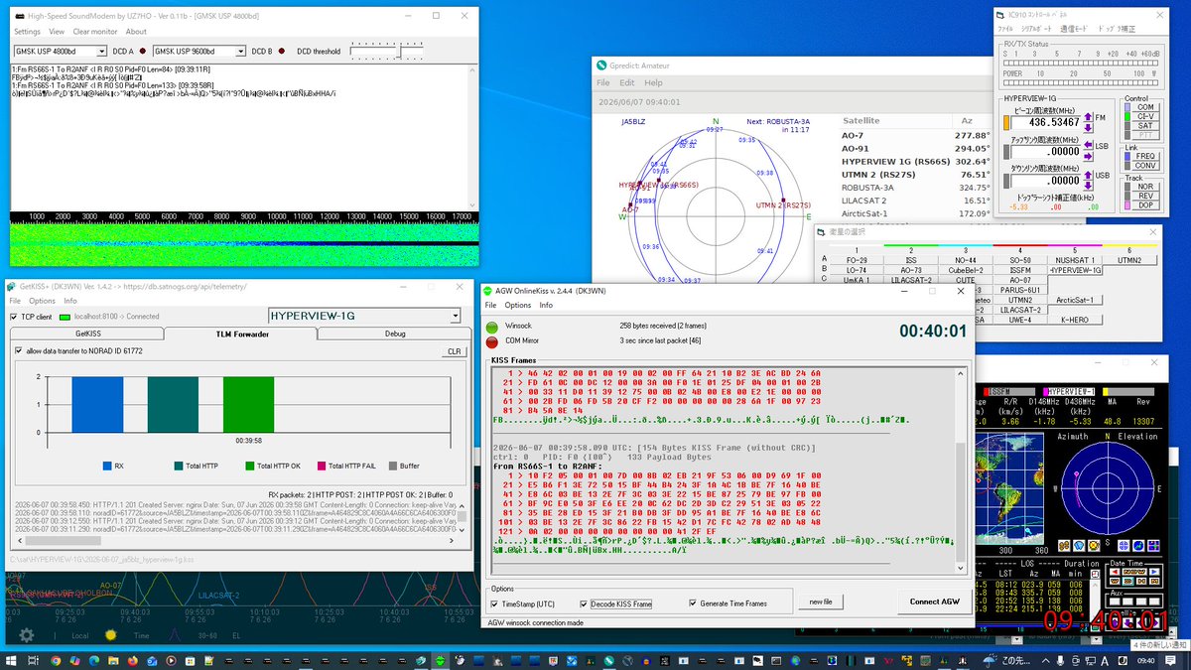
Task: Click the scroll-up arrow in KISS Frames list
Action: tap(960, 373)
